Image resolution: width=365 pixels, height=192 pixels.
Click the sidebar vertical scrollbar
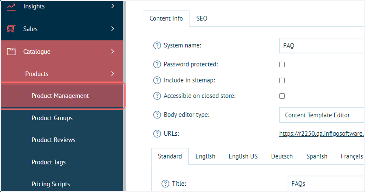[x=124, y=96]
